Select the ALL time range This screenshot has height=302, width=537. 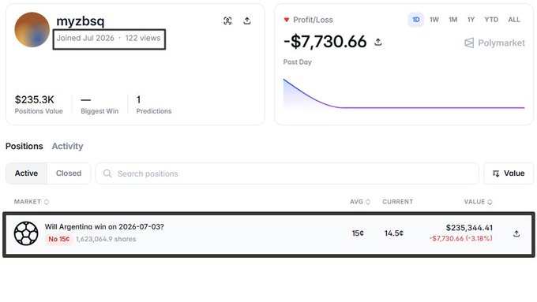coord(514,20)
